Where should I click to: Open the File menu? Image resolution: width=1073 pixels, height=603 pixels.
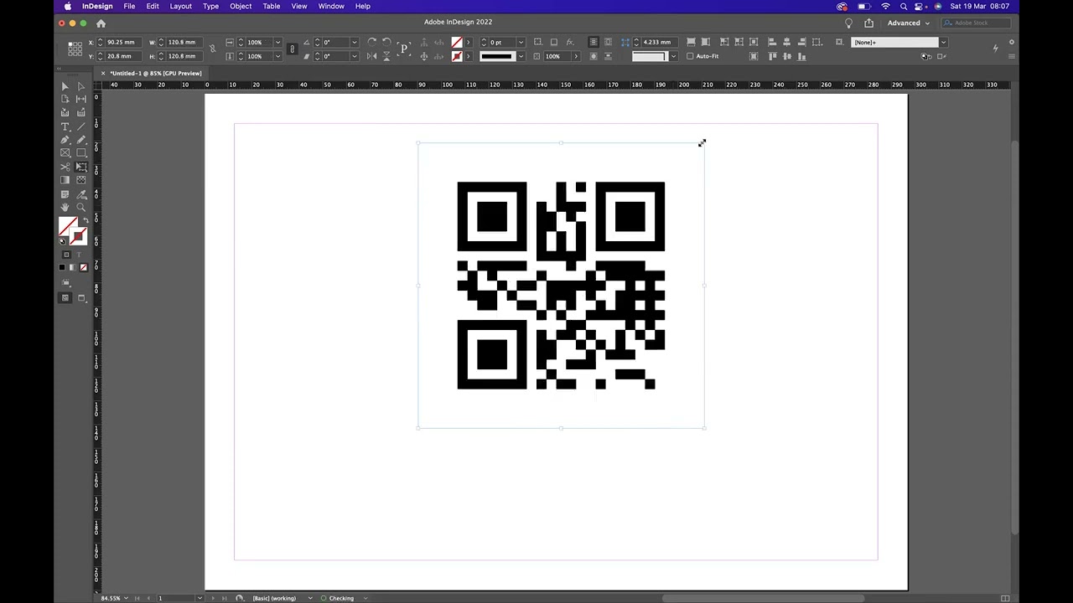coord(129,6)
